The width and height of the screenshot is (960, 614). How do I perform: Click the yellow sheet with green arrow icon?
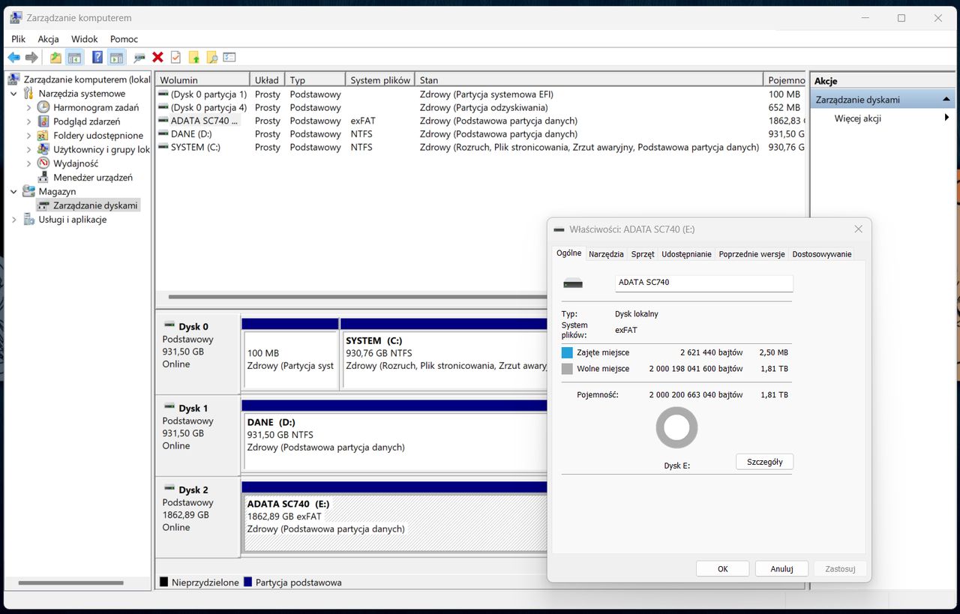(x=193, y=57)
